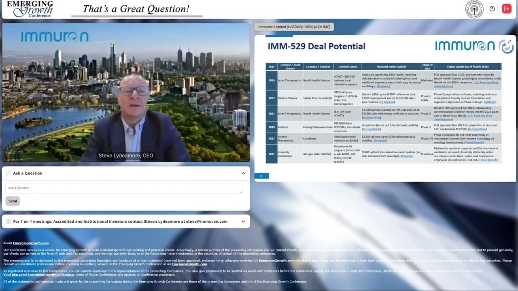Screen dimensions: 518x291
Task: Open the About EmergingGrowth.com heading link
Action: tap(31, 243)
